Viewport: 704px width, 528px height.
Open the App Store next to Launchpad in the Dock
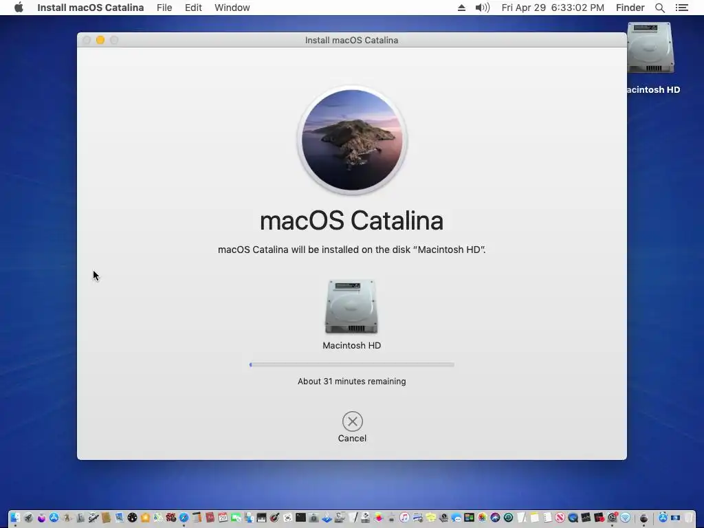54,518
